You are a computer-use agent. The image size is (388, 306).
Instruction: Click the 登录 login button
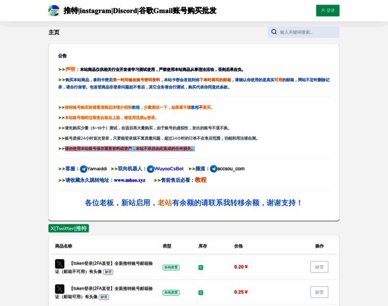(x=328, y=11)
